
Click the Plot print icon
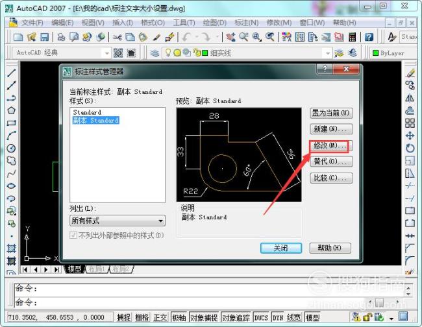pos(61,37)
